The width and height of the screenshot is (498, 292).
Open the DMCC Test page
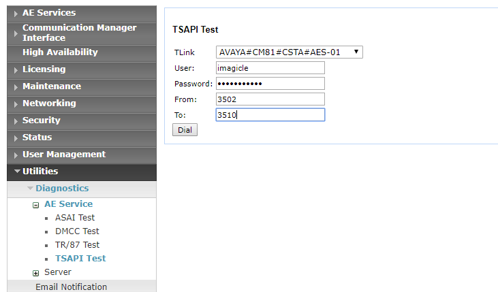tap(77, 231)
